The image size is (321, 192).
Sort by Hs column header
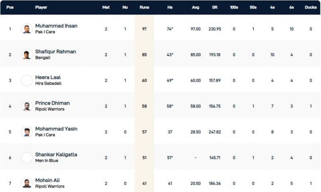point(170,7)
